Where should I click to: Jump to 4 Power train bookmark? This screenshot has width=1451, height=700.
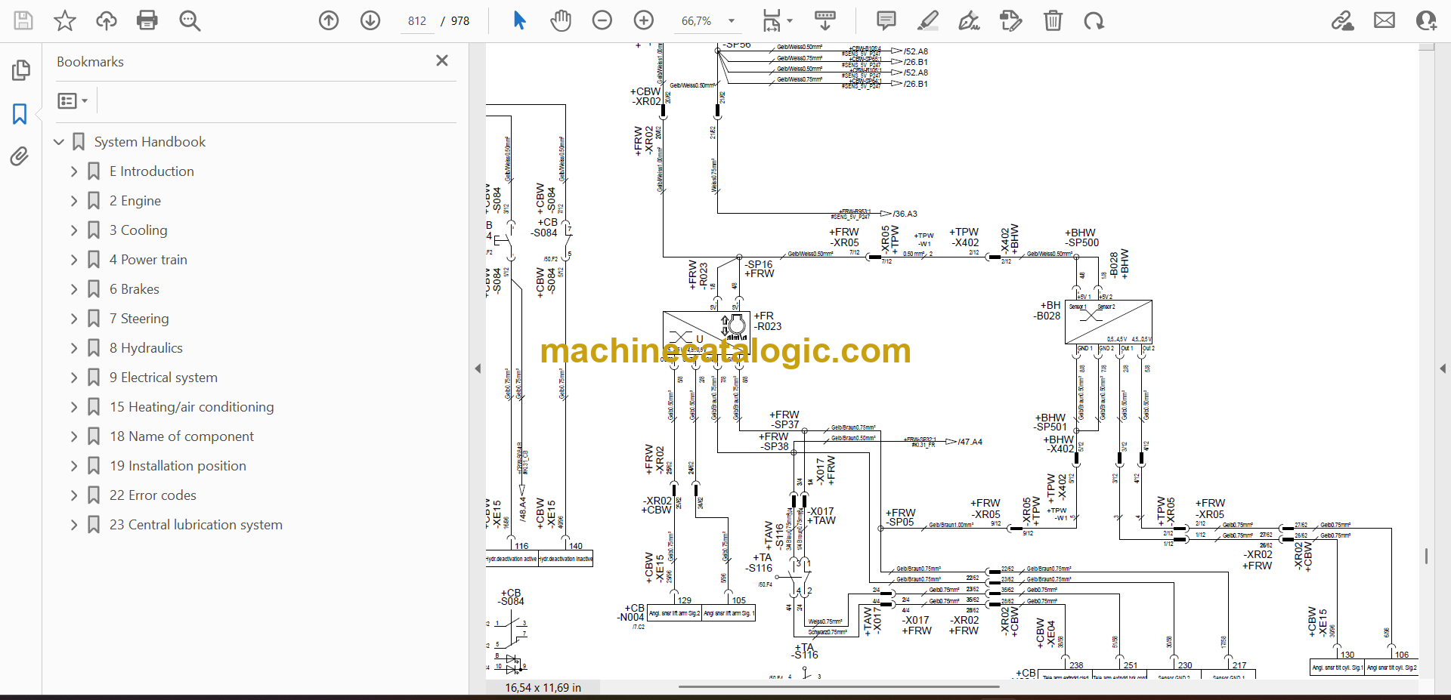148,260
